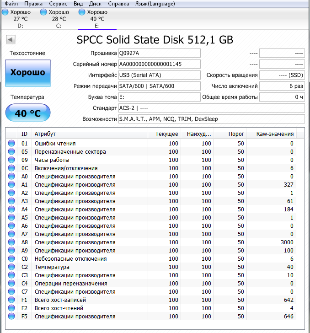Click status orb for Ошибки чтения row
The image size is (310, 333).
[x=11, y=144]
